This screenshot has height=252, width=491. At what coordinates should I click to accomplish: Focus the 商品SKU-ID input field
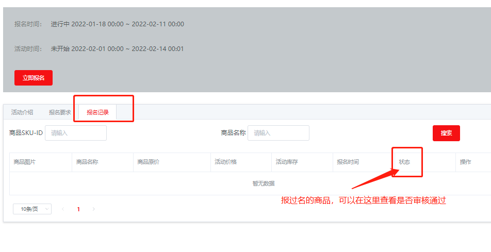[76, 133]
